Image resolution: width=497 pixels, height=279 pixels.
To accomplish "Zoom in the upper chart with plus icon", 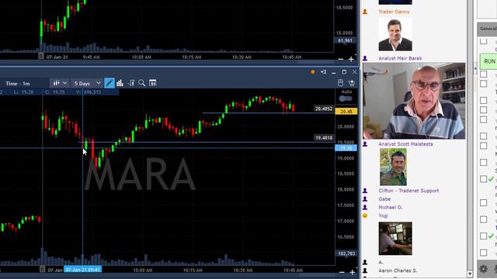I will click(x=351, y=59).
